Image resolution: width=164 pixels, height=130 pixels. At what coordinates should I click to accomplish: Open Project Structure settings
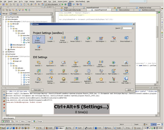pos(39,39)
